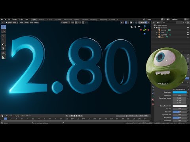Open the Playback dropdown in timeline

[x=9, y=116]
